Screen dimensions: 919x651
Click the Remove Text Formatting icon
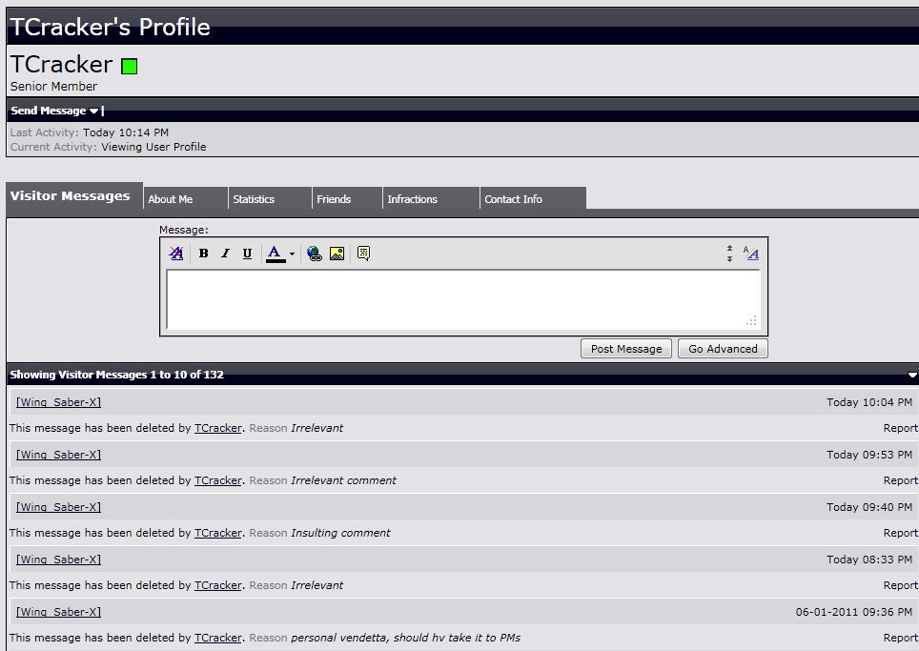pyautogui.click(x=175, y=254)
